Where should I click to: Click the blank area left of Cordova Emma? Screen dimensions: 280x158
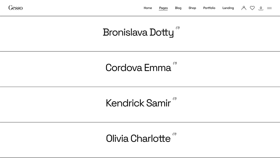point(52,69)
